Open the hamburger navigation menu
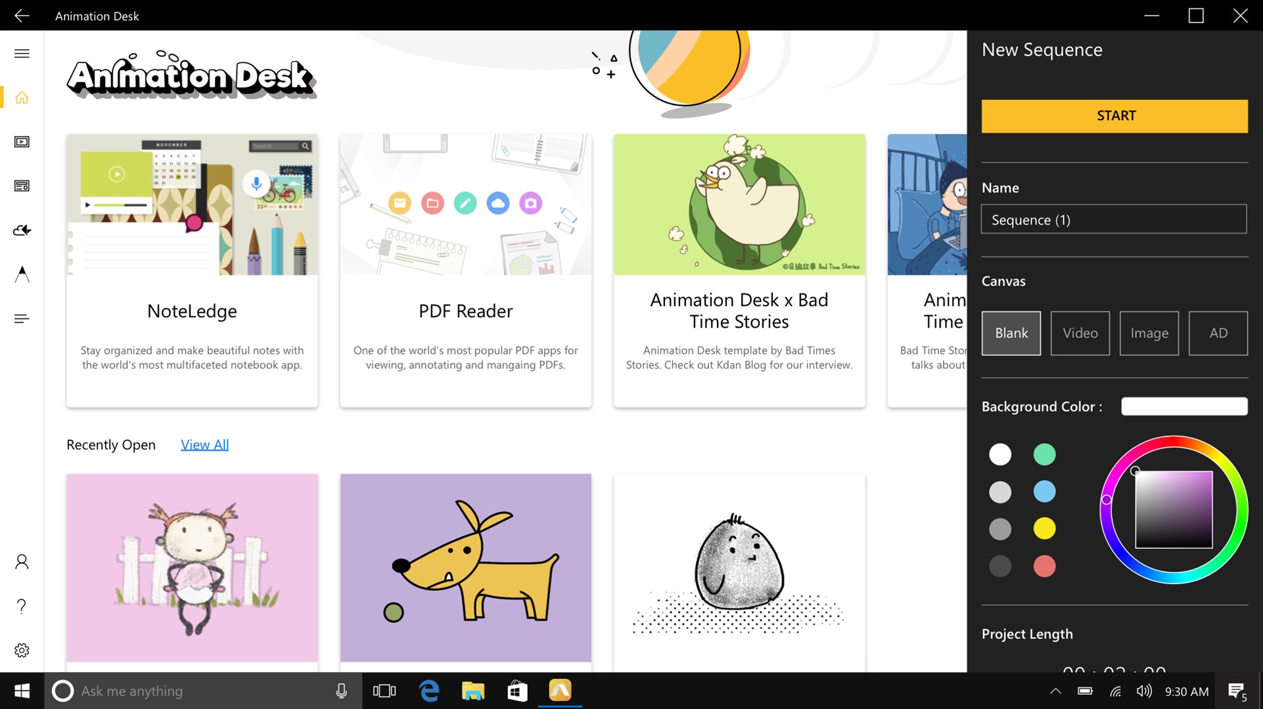Image resolution: width=1263 pixels, height=709 pixels. coord(22,53)
